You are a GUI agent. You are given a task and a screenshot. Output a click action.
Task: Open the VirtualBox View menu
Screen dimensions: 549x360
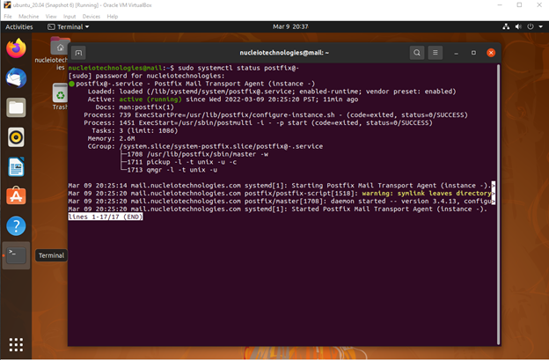click(x=51, y=17)
